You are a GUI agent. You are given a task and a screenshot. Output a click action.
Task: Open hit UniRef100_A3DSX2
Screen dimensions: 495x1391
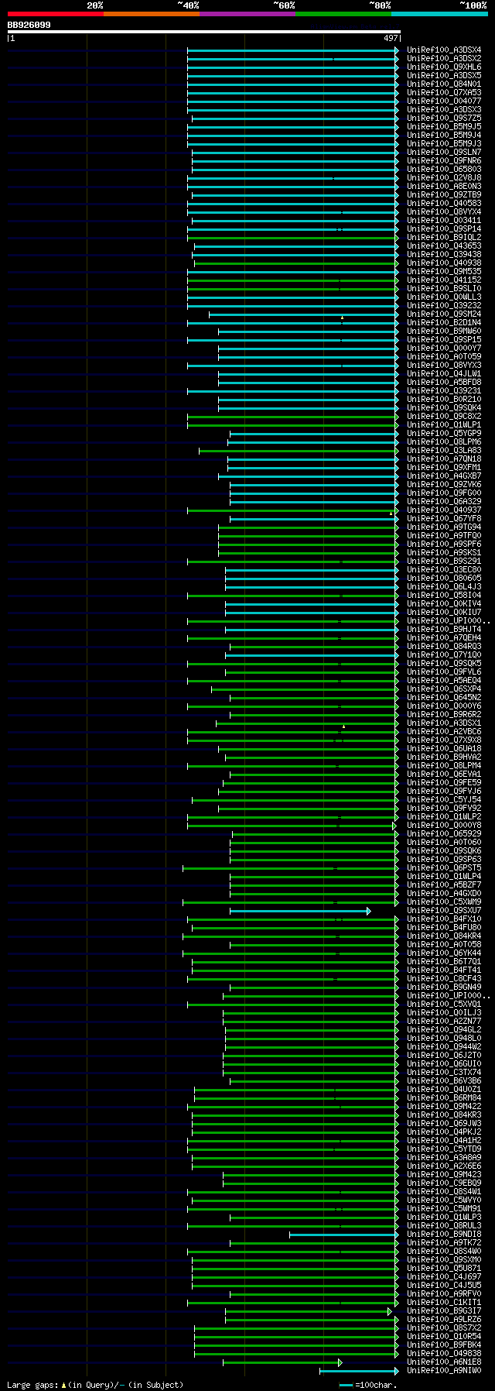point(444,58)
